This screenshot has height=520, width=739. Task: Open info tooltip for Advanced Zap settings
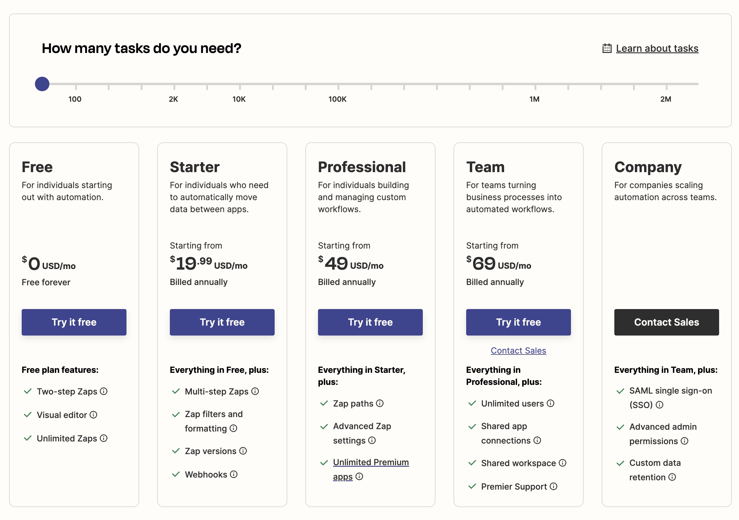[372, 441]
